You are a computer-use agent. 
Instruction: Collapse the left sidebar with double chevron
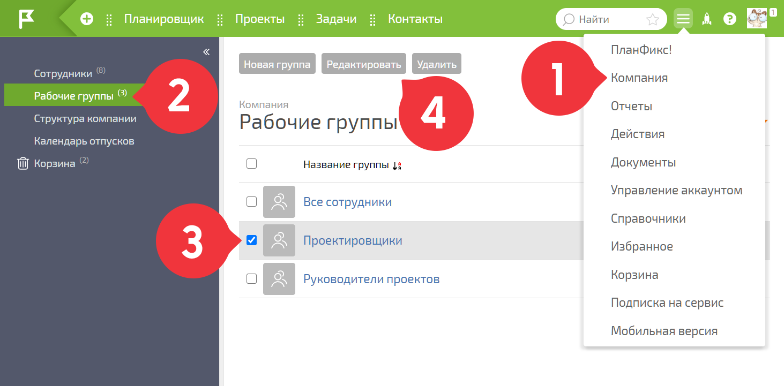pyautogui.click(x=206, y=52)
